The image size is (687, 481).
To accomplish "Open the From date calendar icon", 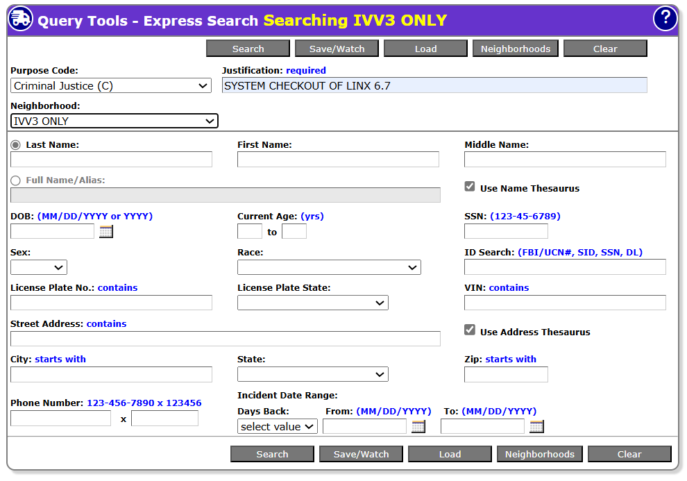I will pos(418,427).
